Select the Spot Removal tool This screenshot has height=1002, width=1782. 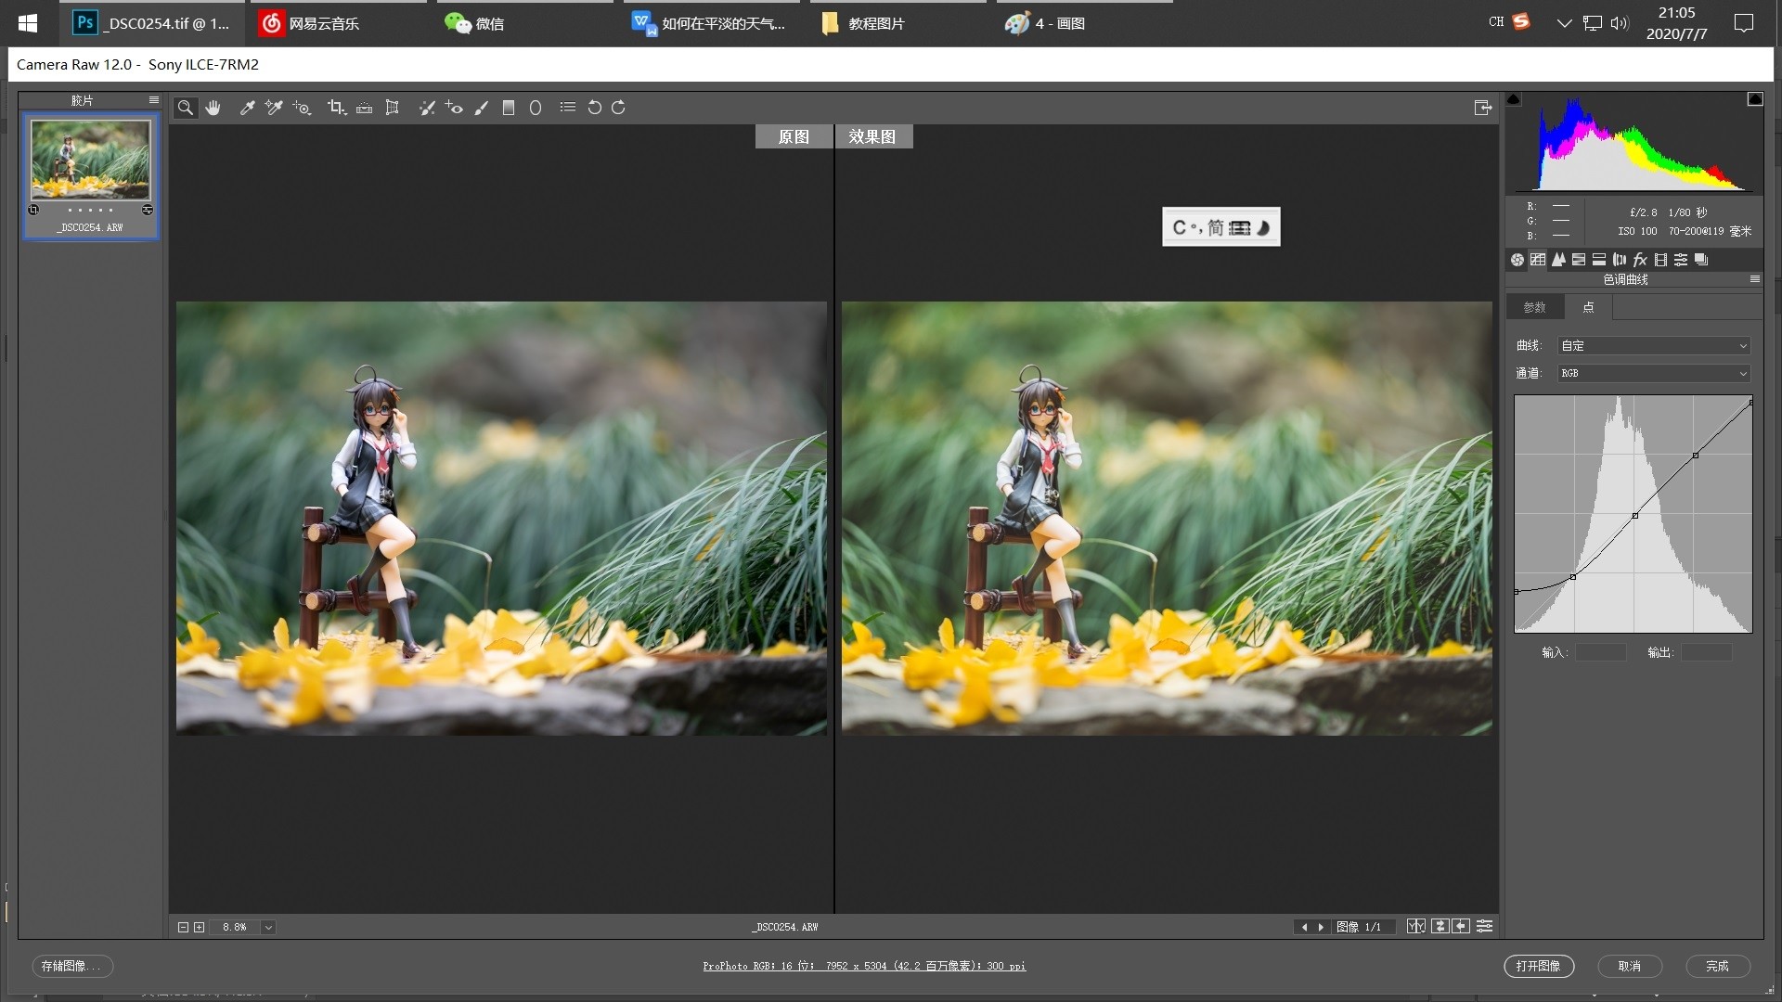427,108
